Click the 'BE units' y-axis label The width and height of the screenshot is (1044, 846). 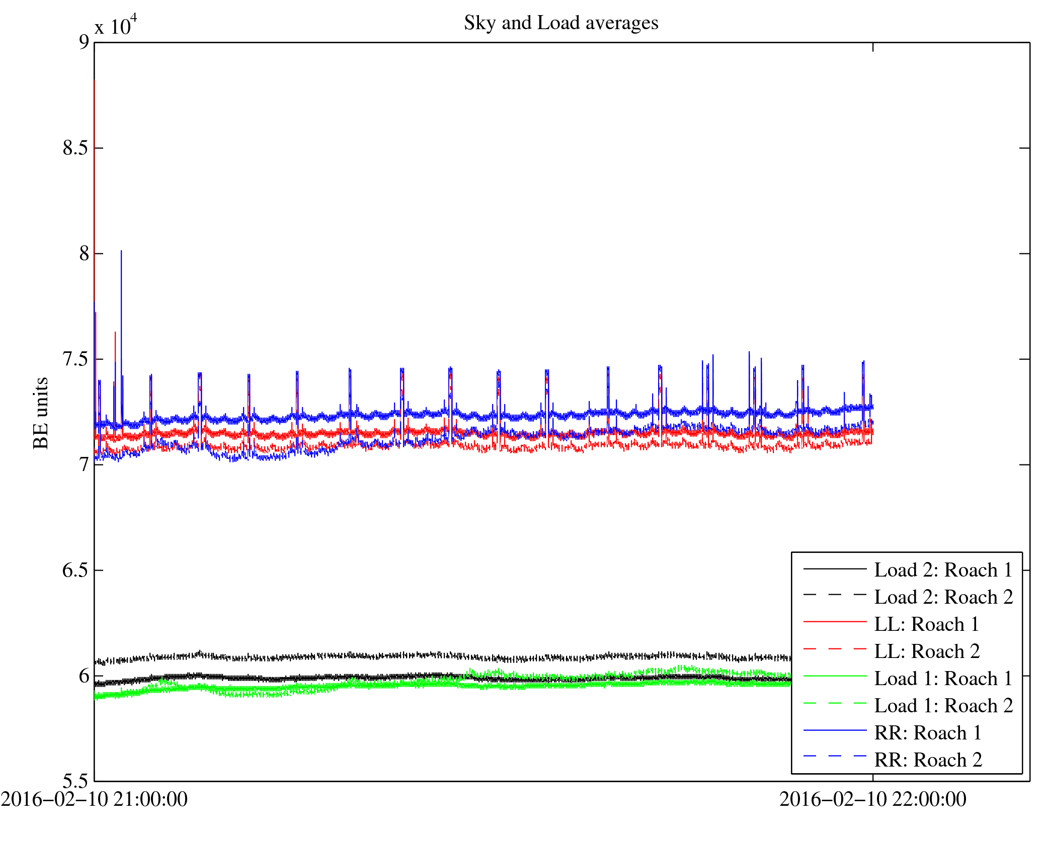pyautogui.click(x=41, y=413)
